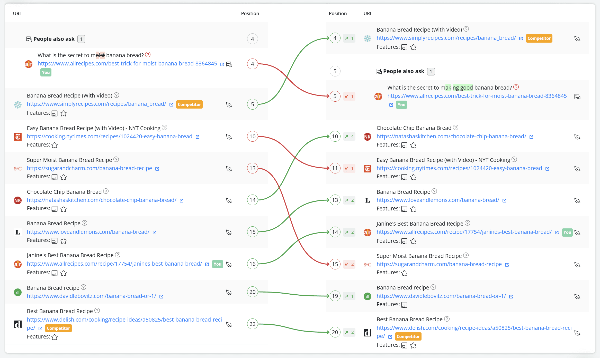
Task: Click right title 'Easy Banana Bread Recipe (with Video) - NYT Cooking'
Action: (x=443, y=160)
